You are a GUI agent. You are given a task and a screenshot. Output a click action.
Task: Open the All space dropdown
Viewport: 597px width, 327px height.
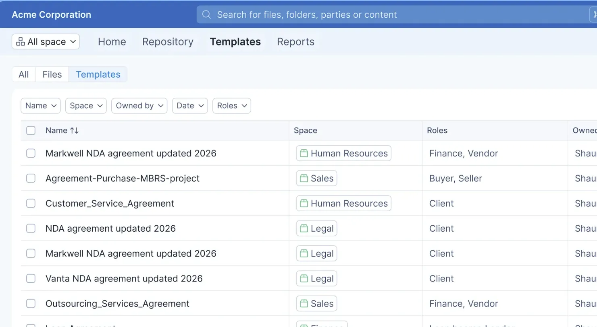coord(46,41)
